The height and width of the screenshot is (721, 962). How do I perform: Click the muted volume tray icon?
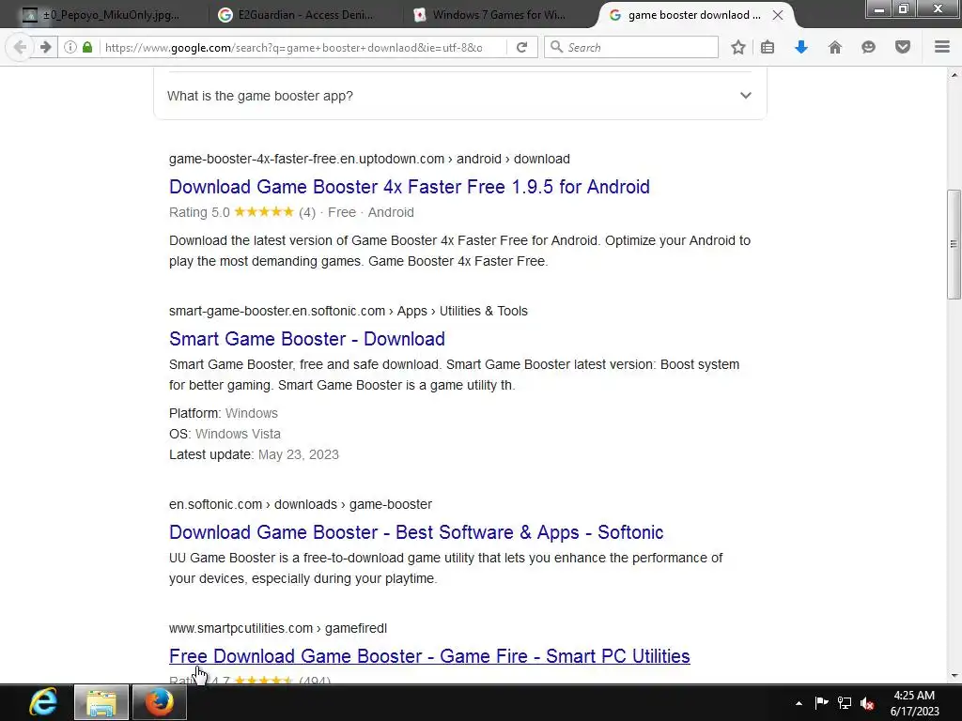pos(867,703)
